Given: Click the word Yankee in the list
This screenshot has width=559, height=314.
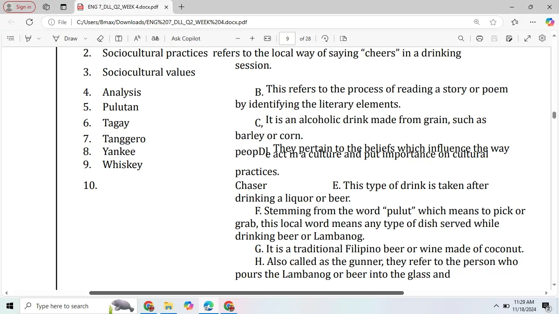Looking at the screenshot, I should [x=119, y=152].
